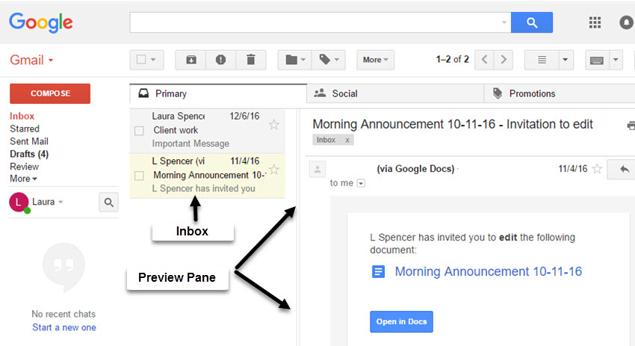Check the Morning Announcement email checkbox
Viewport: 635px width, 346px height.
coord(139,176)
